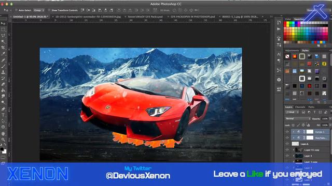The height and width of the screenshot is (186, 332).
Task: Filter layers by shape layers icon
Action: 320,112
